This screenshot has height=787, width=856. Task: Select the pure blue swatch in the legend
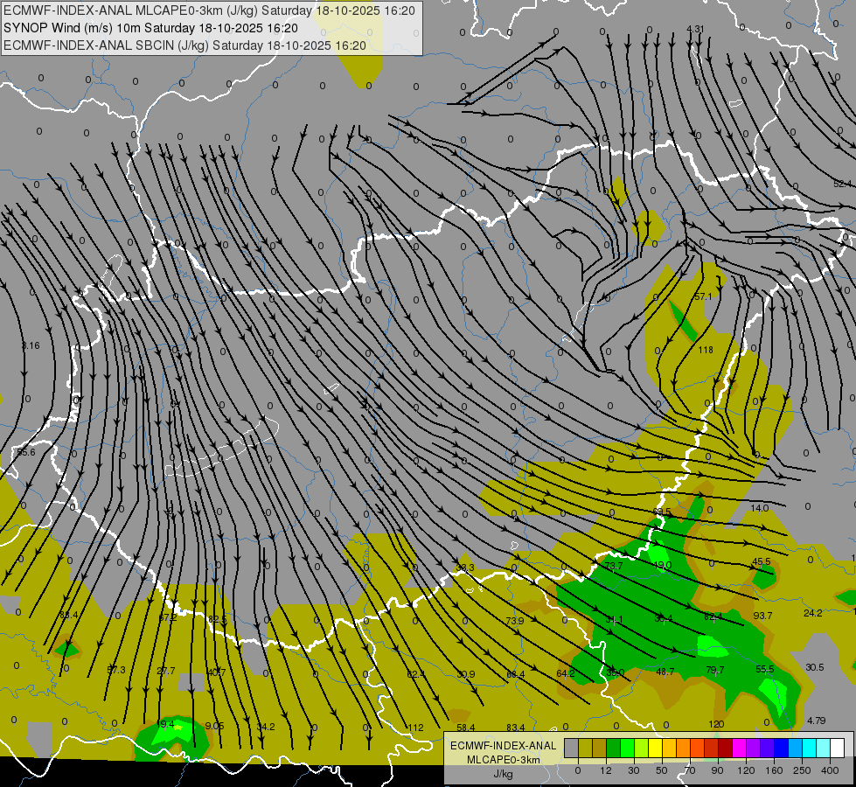pos(781,748)
